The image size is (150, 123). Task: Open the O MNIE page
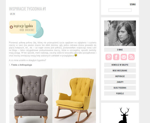pos(120,50)
